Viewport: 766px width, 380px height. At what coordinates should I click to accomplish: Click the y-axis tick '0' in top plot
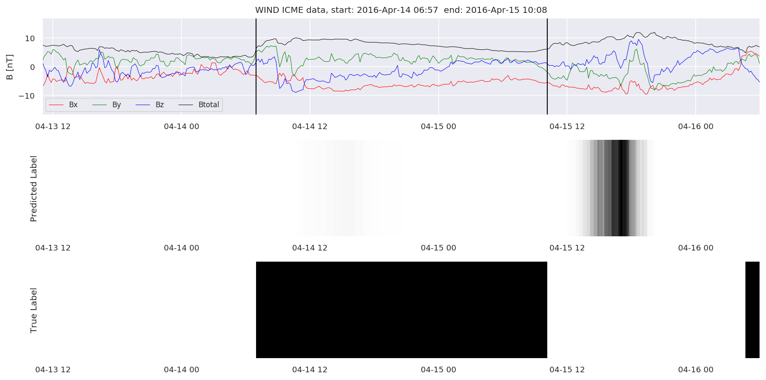coord(33,67)
